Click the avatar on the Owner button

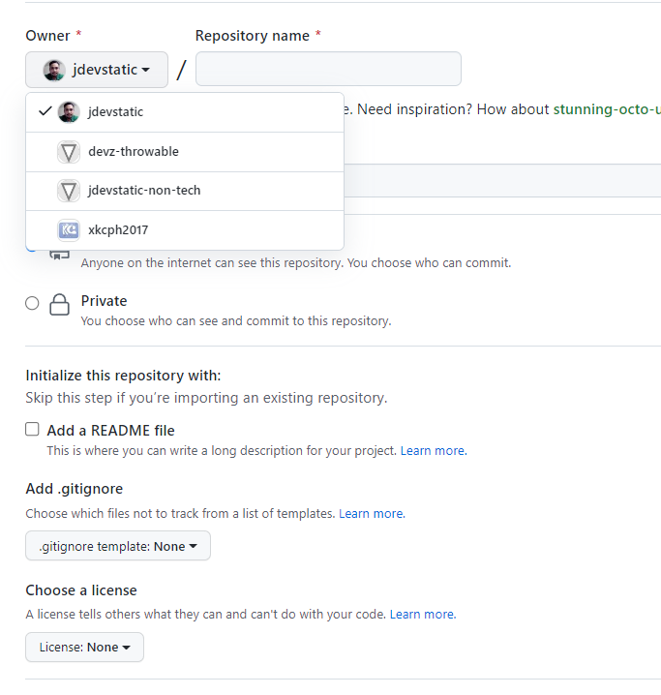pos(54,70)
